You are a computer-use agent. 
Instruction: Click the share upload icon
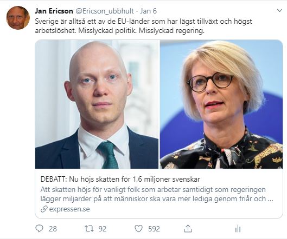tap(188, 228)
